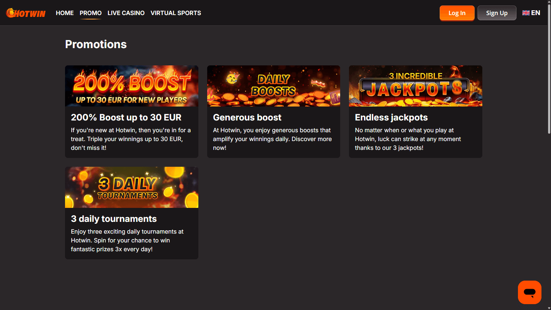The image size is (551, 310).
Task: Click the Sign Up button
Action: tap(497, 12)
